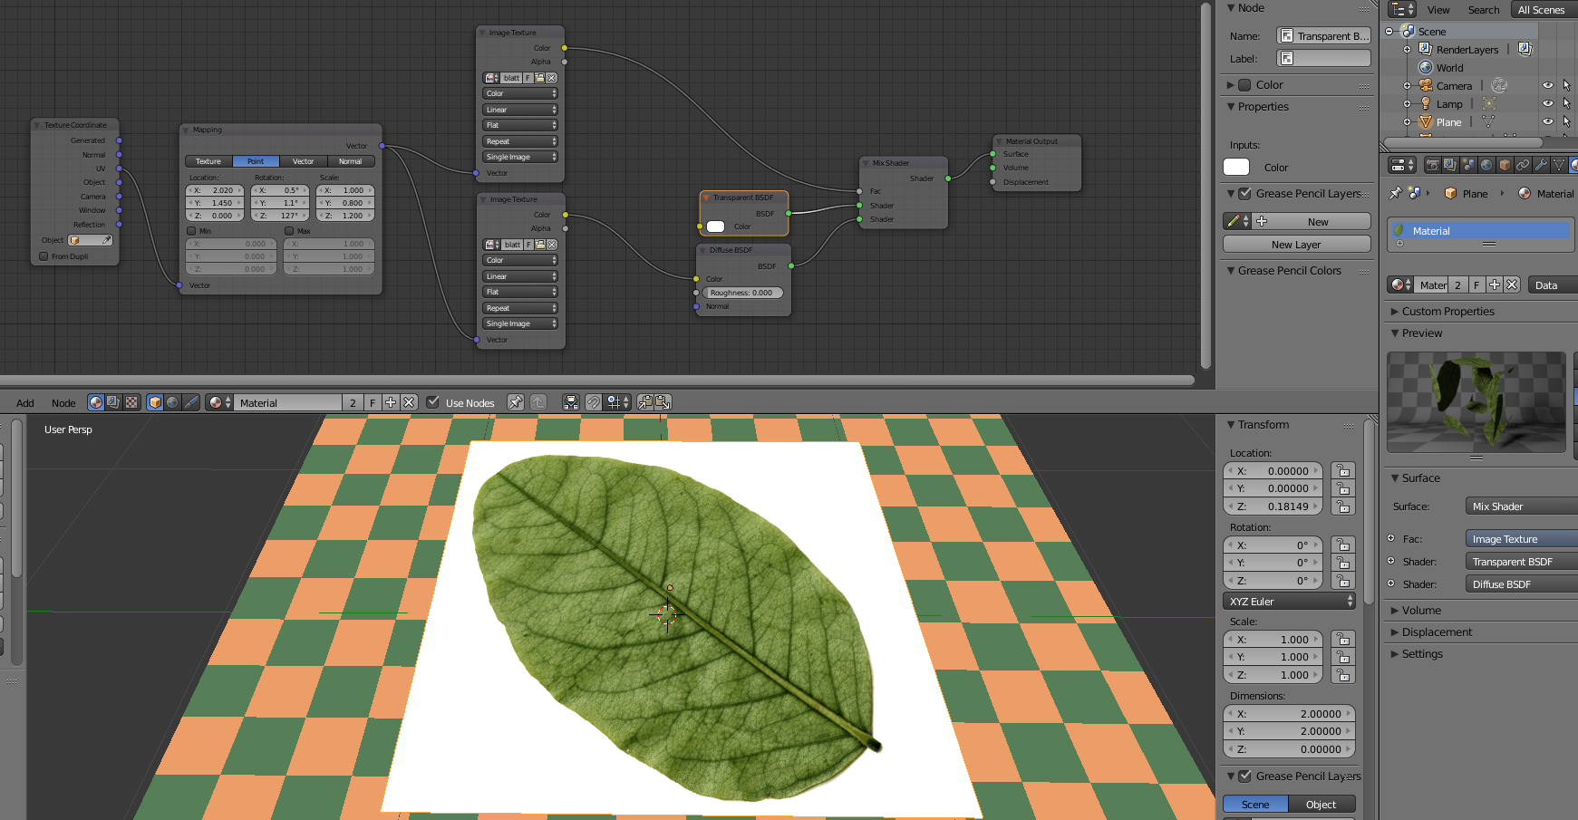Lock the Location X transform
Image resolution: width=1578 pixels, height=820 pixels.
pyautogui.click(x=1343, y=471)
